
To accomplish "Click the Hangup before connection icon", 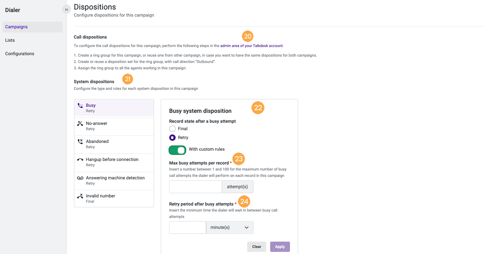I will pyautogui.click(x=80, y=160).
